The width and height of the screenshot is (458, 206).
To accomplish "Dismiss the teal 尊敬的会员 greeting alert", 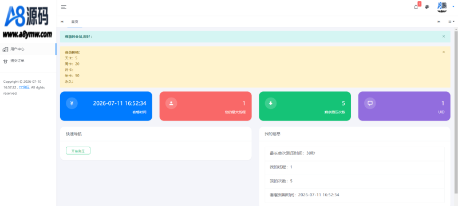I will (444, 37).
